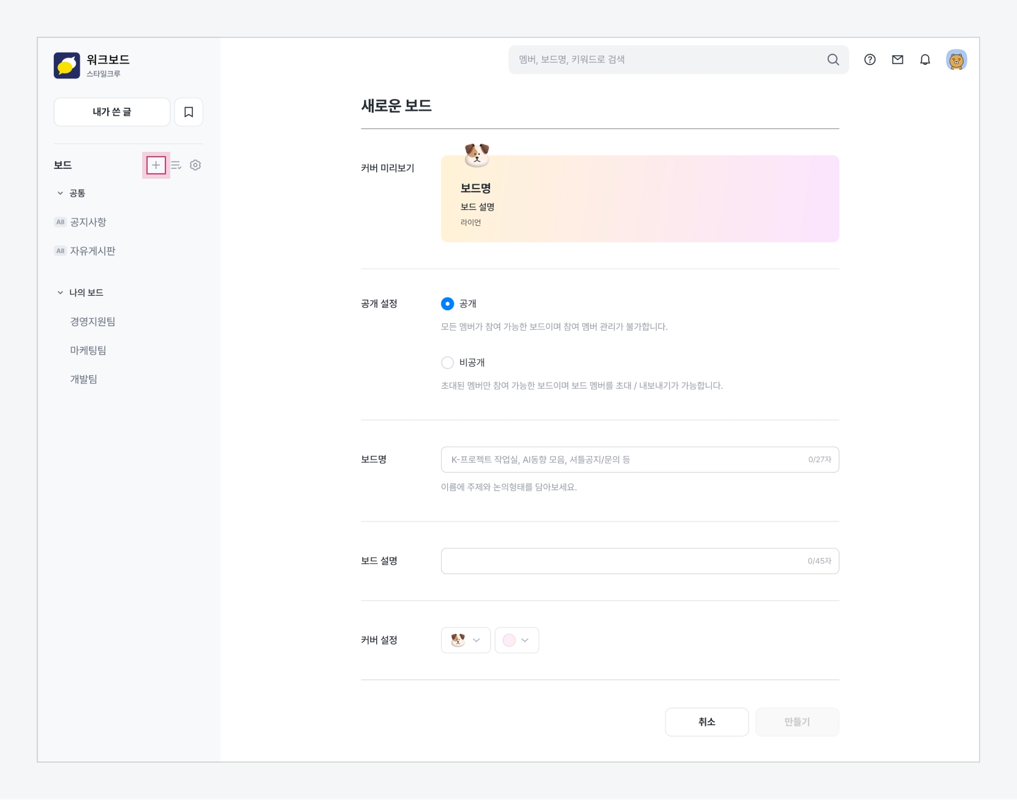1017x800 pixels.
Task: Click the bookmark icon button
Action: pos(189,112)
